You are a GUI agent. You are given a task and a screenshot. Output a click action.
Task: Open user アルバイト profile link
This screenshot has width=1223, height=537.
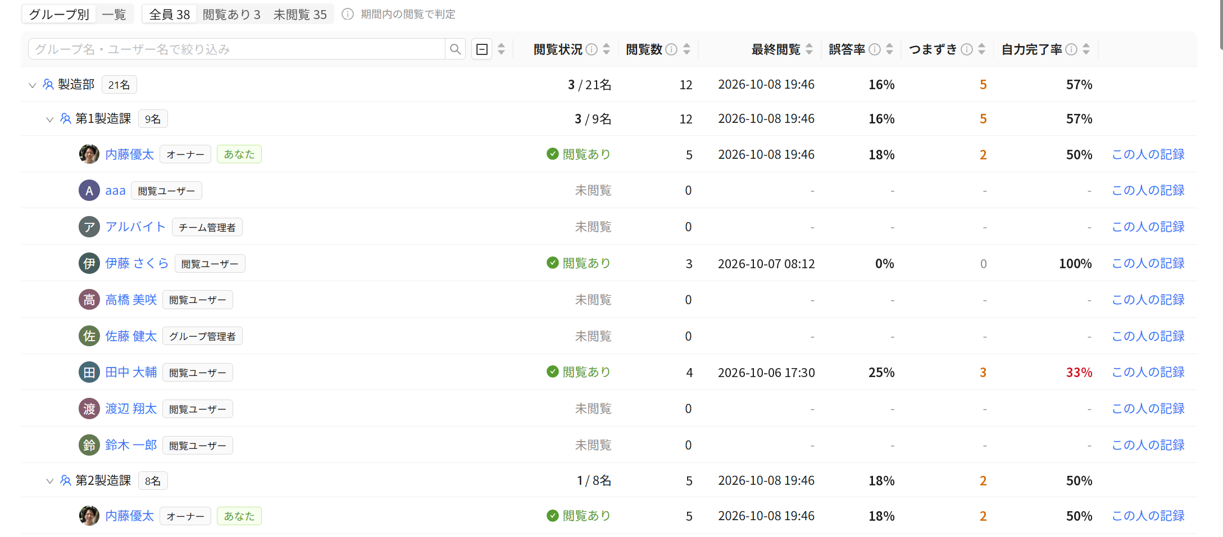pos(135,227)
